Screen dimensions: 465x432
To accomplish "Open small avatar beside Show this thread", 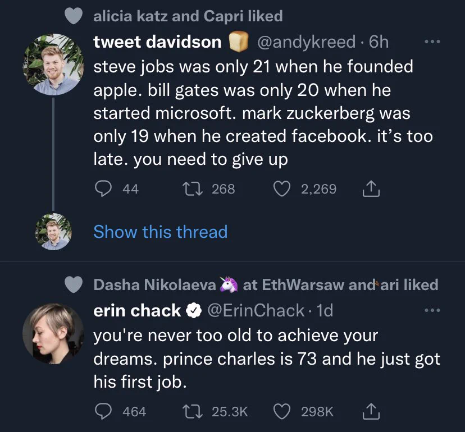I will tap(53, 232).
